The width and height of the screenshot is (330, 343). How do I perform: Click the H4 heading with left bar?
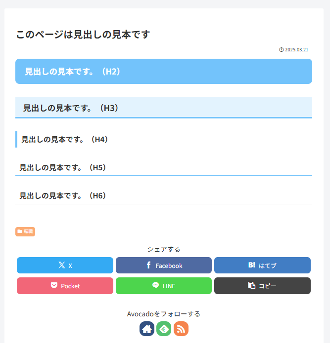click(x=65, y=140)
